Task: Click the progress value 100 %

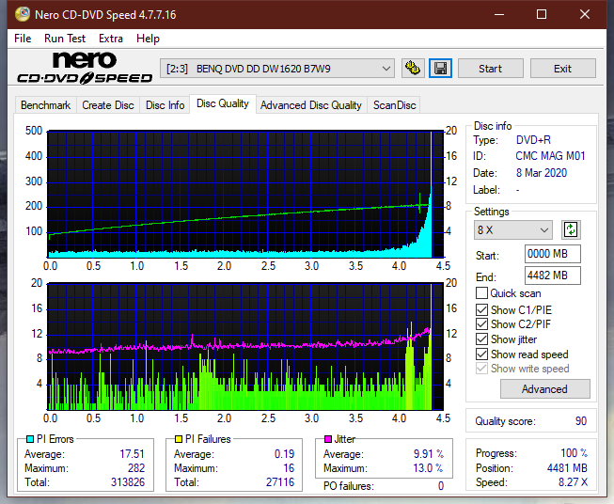Action: 575,453
